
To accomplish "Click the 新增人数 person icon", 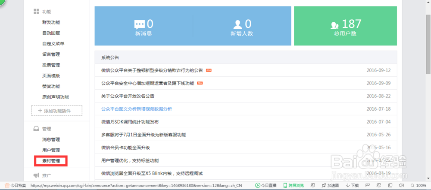I will [237, 24].
